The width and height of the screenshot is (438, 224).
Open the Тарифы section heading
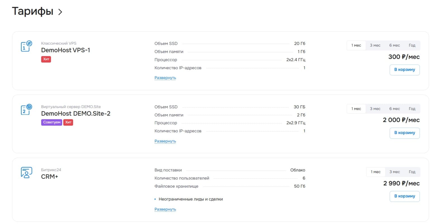[32, 11]
